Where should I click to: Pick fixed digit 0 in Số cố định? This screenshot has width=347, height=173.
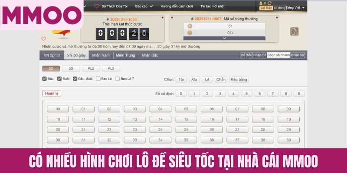181,94
